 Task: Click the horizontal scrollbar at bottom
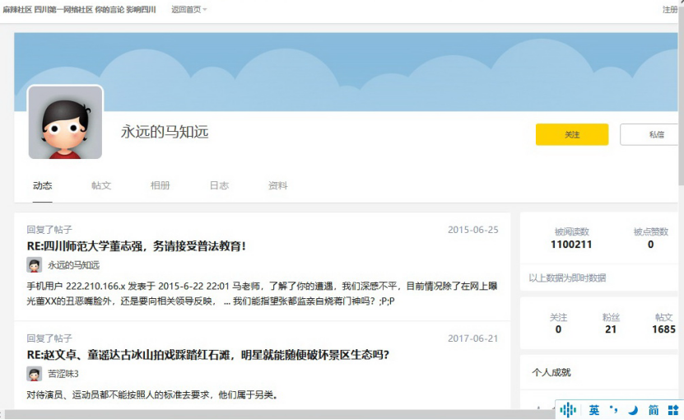[279, 414]
